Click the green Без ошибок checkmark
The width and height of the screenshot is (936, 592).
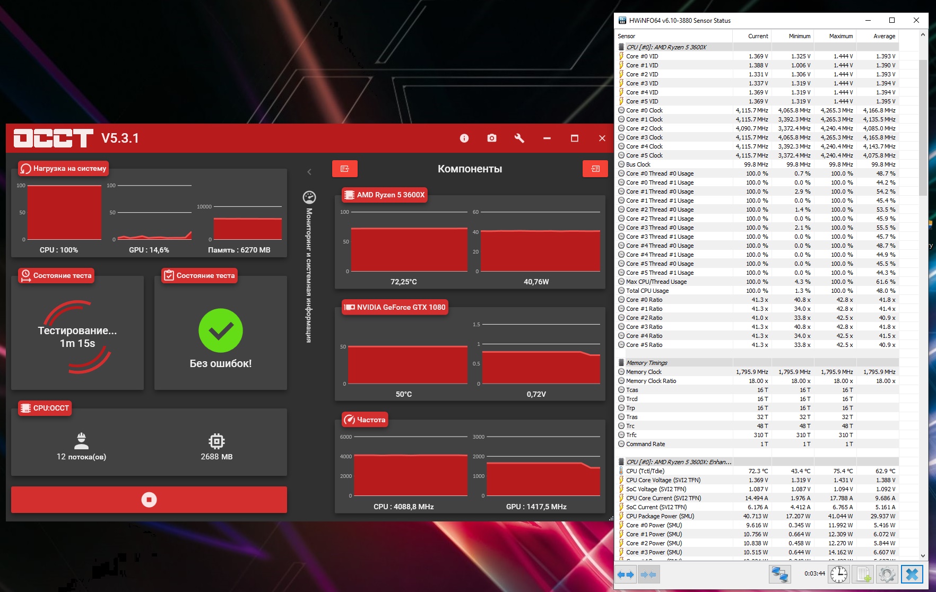point(221,330)
